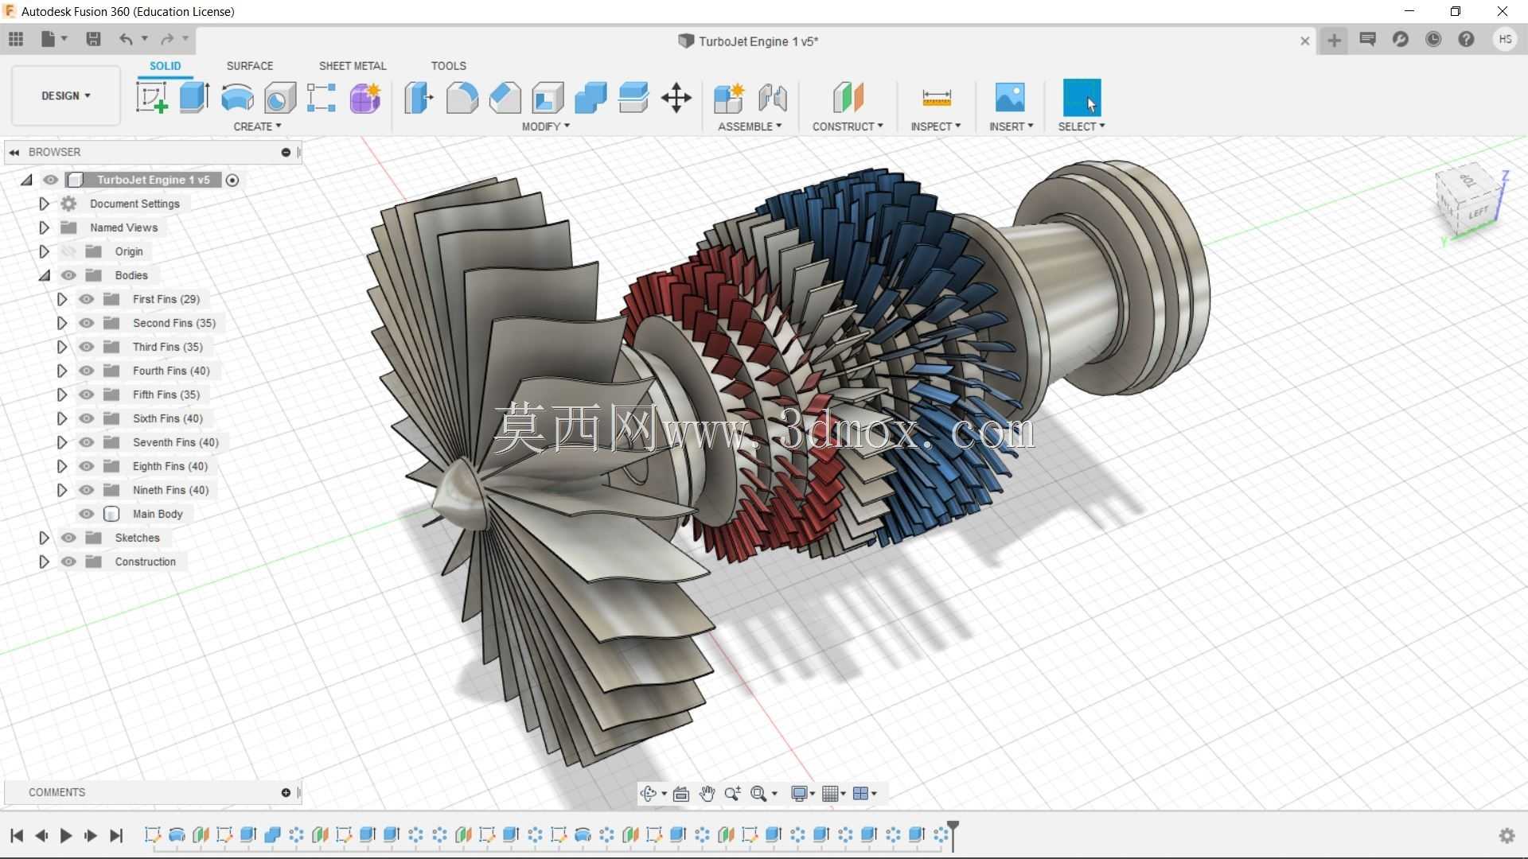This screenshot has height=859, width=1528.
Task: Jump to the timeline beginning
Action: (x=17, y=835)
